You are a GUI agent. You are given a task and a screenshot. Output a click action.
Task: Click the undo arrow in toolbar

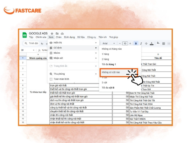(x=42, y=44)
